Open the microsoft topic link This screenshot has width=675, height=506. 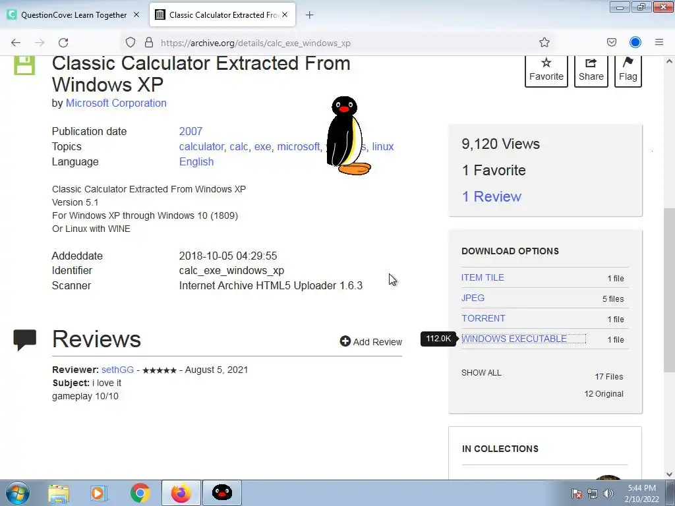tap(299, 147)
